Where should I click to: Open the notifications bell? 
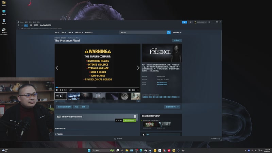(x=190, y=22)
